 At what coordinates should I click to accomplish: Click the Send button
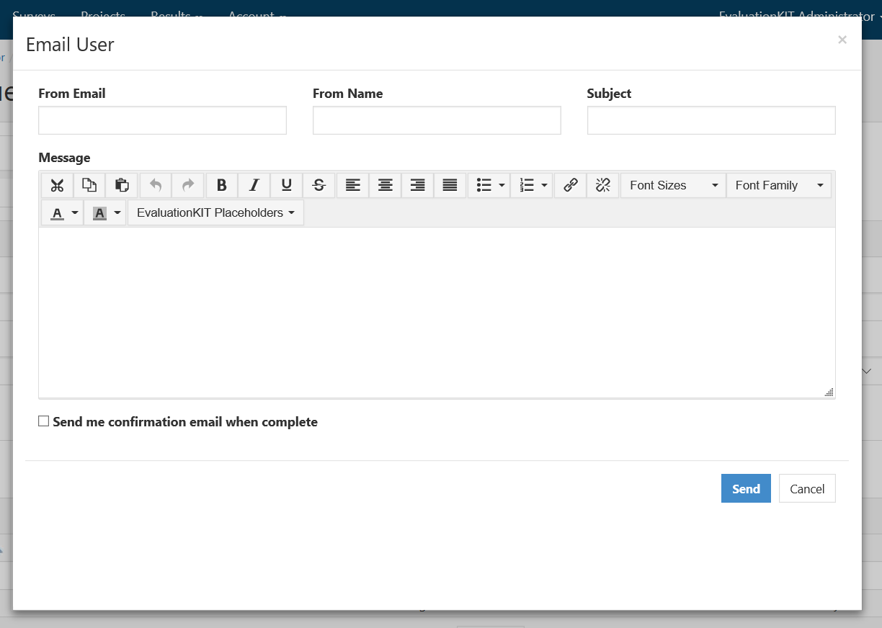point(746,488)
